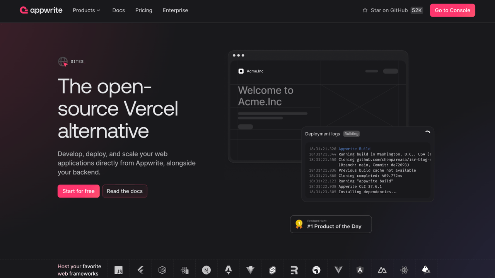495x278 pixels.
Task: Go to the Pricing page
Action: click(143, 10)
